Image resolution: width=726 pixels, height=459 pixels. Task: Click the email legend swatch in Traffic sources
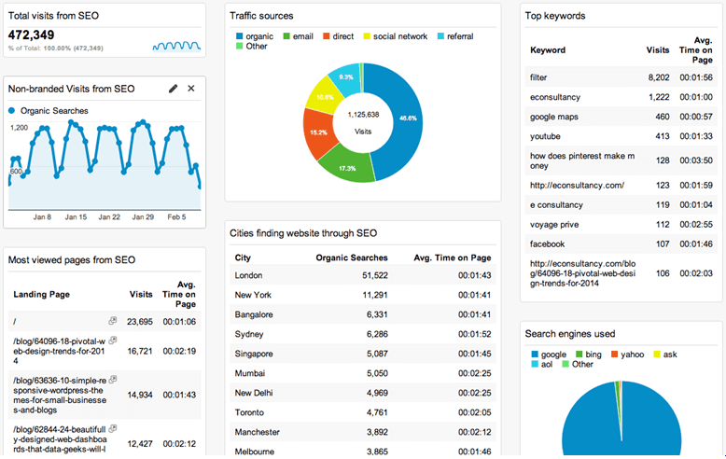click(286, 36)
